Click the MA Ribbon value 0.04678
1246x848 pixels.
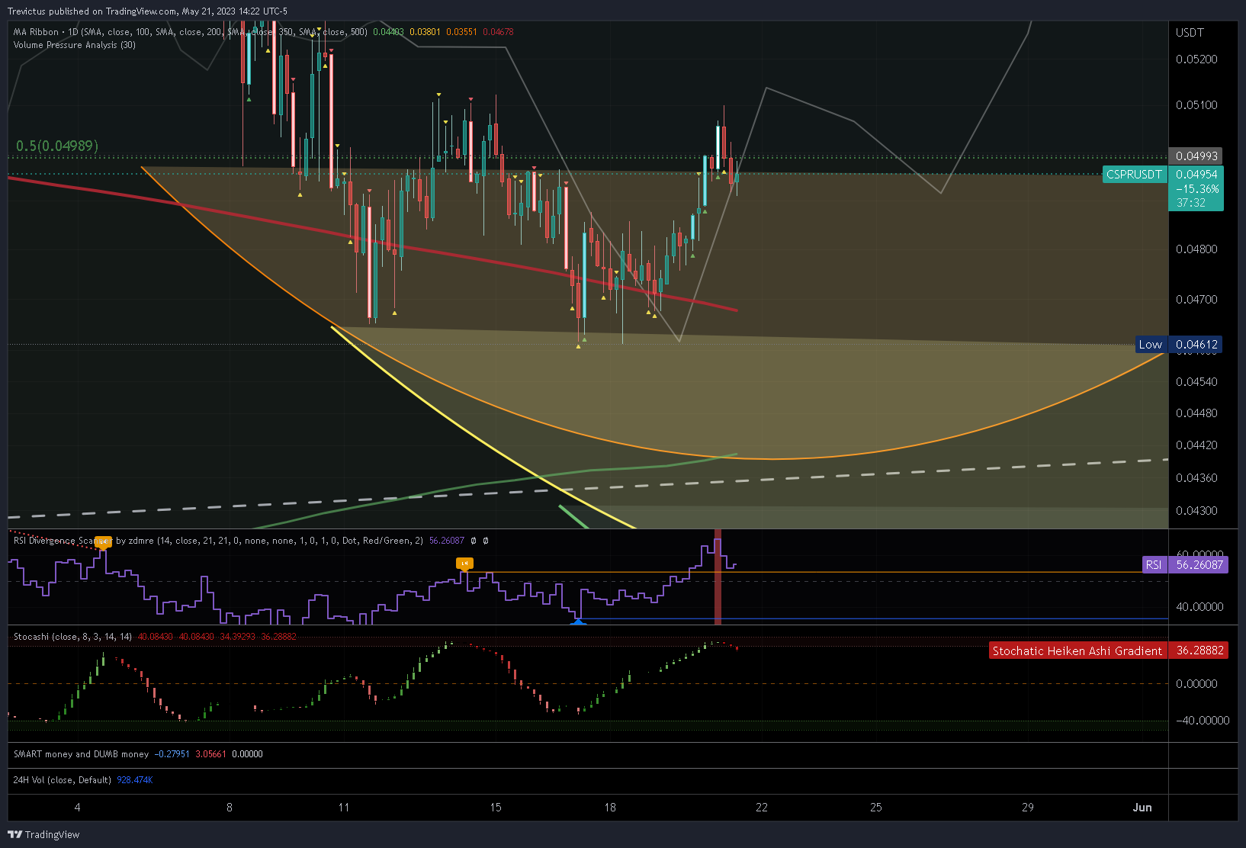tap(498, 32)
